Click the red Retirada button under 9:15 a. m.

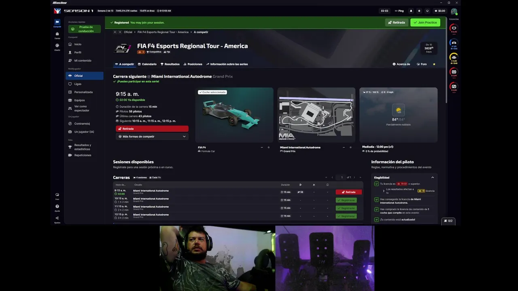(x=152, y=129)
